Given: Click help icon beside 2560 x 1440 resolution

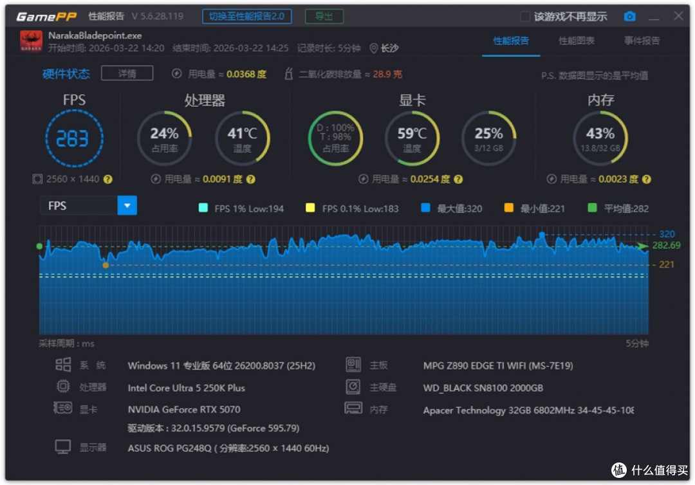Looking at the screenshot, I should 107,179.
